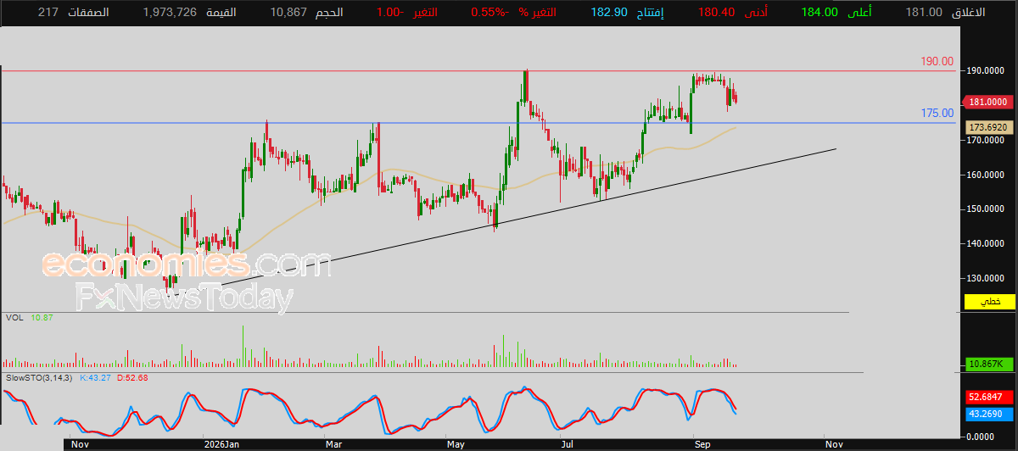Click the yellow خطي linear scale button

coord(989,302)
